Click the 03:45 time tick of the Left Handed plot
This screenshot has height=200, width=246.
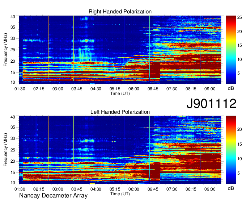tap(77, 189)
